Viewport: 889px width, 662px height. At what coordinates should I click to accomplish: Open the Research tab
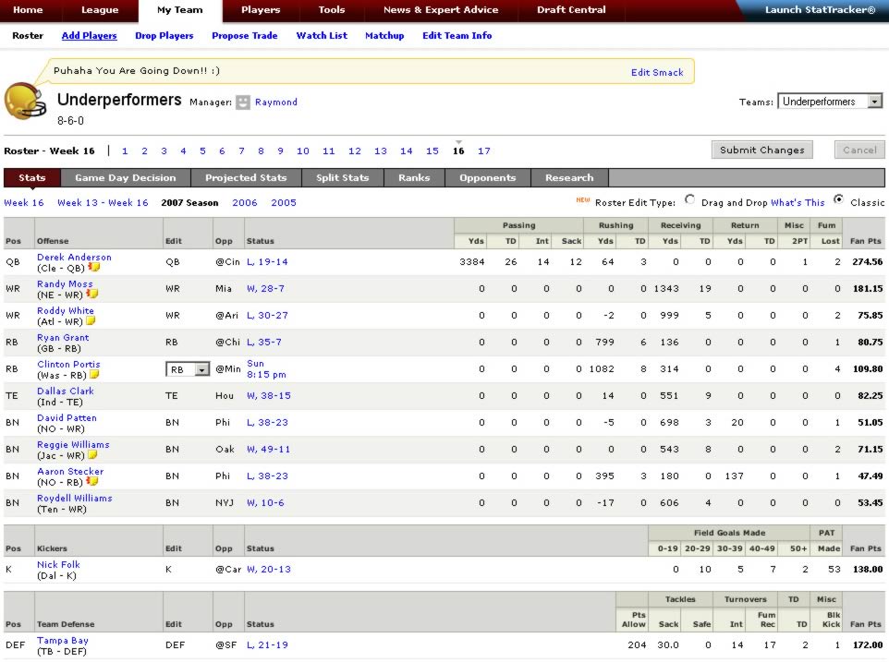tap(569, 178)
